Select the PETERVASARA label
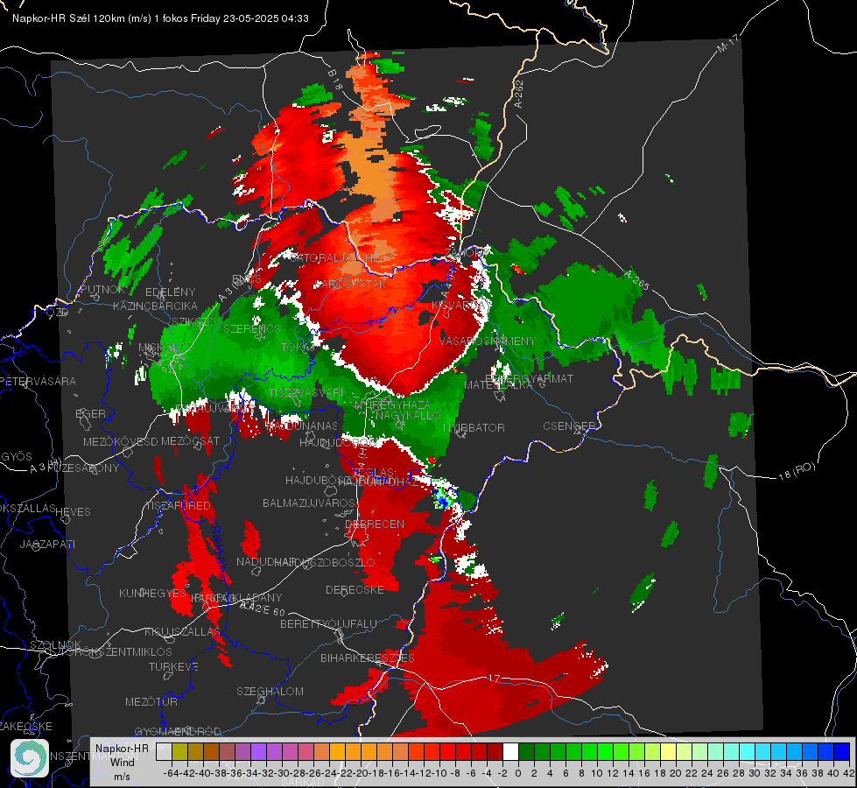 [x=38, y=381]
